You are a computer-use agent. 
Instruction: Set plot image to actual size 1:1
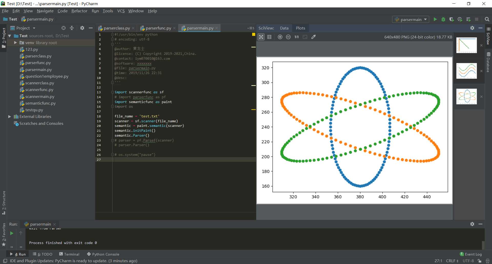pyautogui.click(x=296, y=37)
